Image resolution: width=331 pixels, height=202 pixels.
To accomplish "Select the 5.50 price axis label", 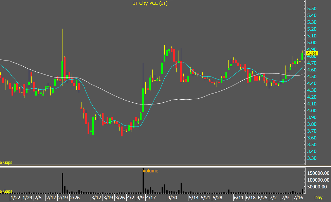I will (312, 9).
